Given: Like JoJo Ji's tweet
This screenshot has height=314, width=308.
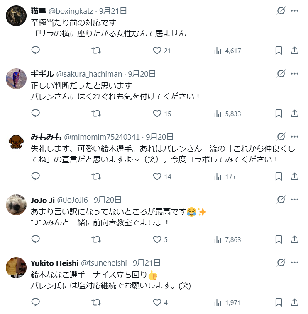Looking at the screenshot, I should [157, 239].
